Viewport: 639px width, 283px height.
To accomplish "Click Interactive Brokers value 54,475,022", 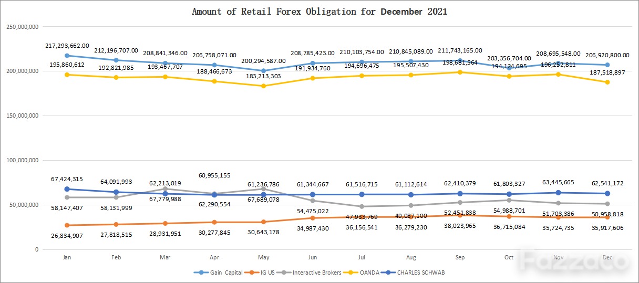I will coord(312,211).
